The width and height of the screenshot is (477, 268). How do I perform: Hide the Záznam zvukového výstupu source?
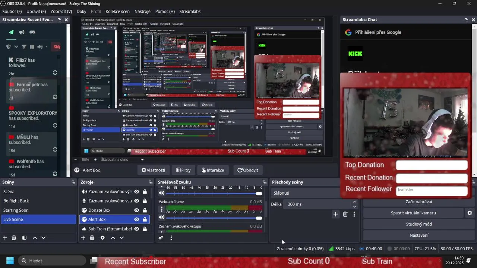pyautogui.click(x=137, y=192)
